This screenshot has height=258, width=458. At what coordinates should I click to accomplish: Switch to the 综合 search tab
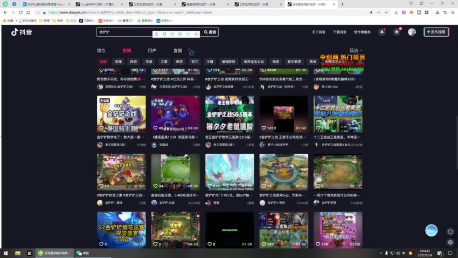click(x=101, y=51)
